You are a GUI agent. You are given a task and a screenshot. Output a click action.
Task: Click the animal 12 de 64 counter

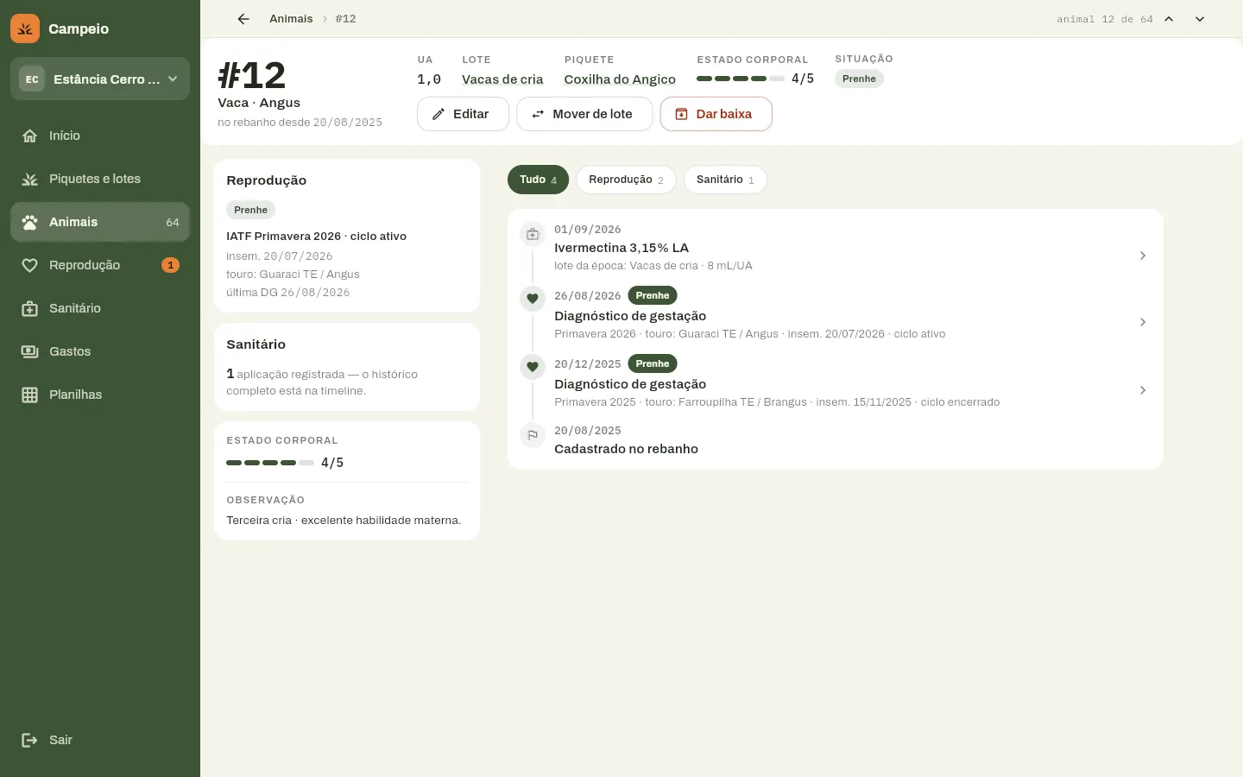(1105, 19)
